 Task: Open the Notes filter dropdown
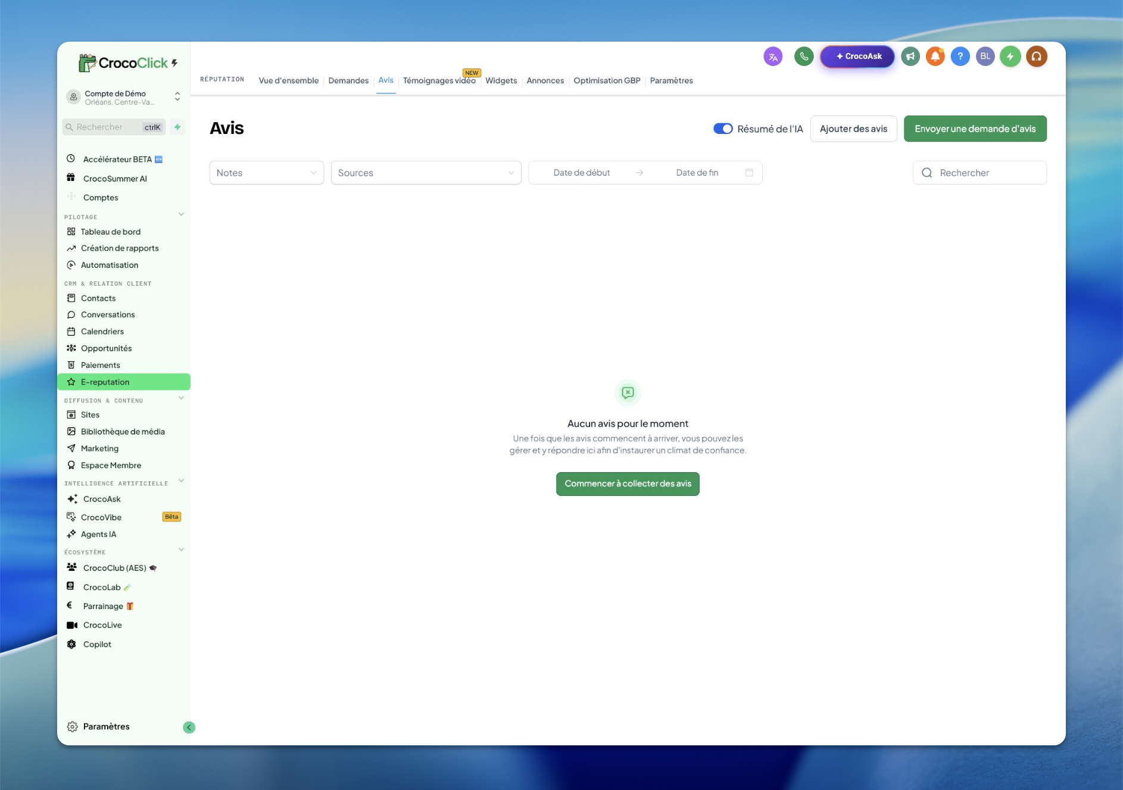(267, 173)
